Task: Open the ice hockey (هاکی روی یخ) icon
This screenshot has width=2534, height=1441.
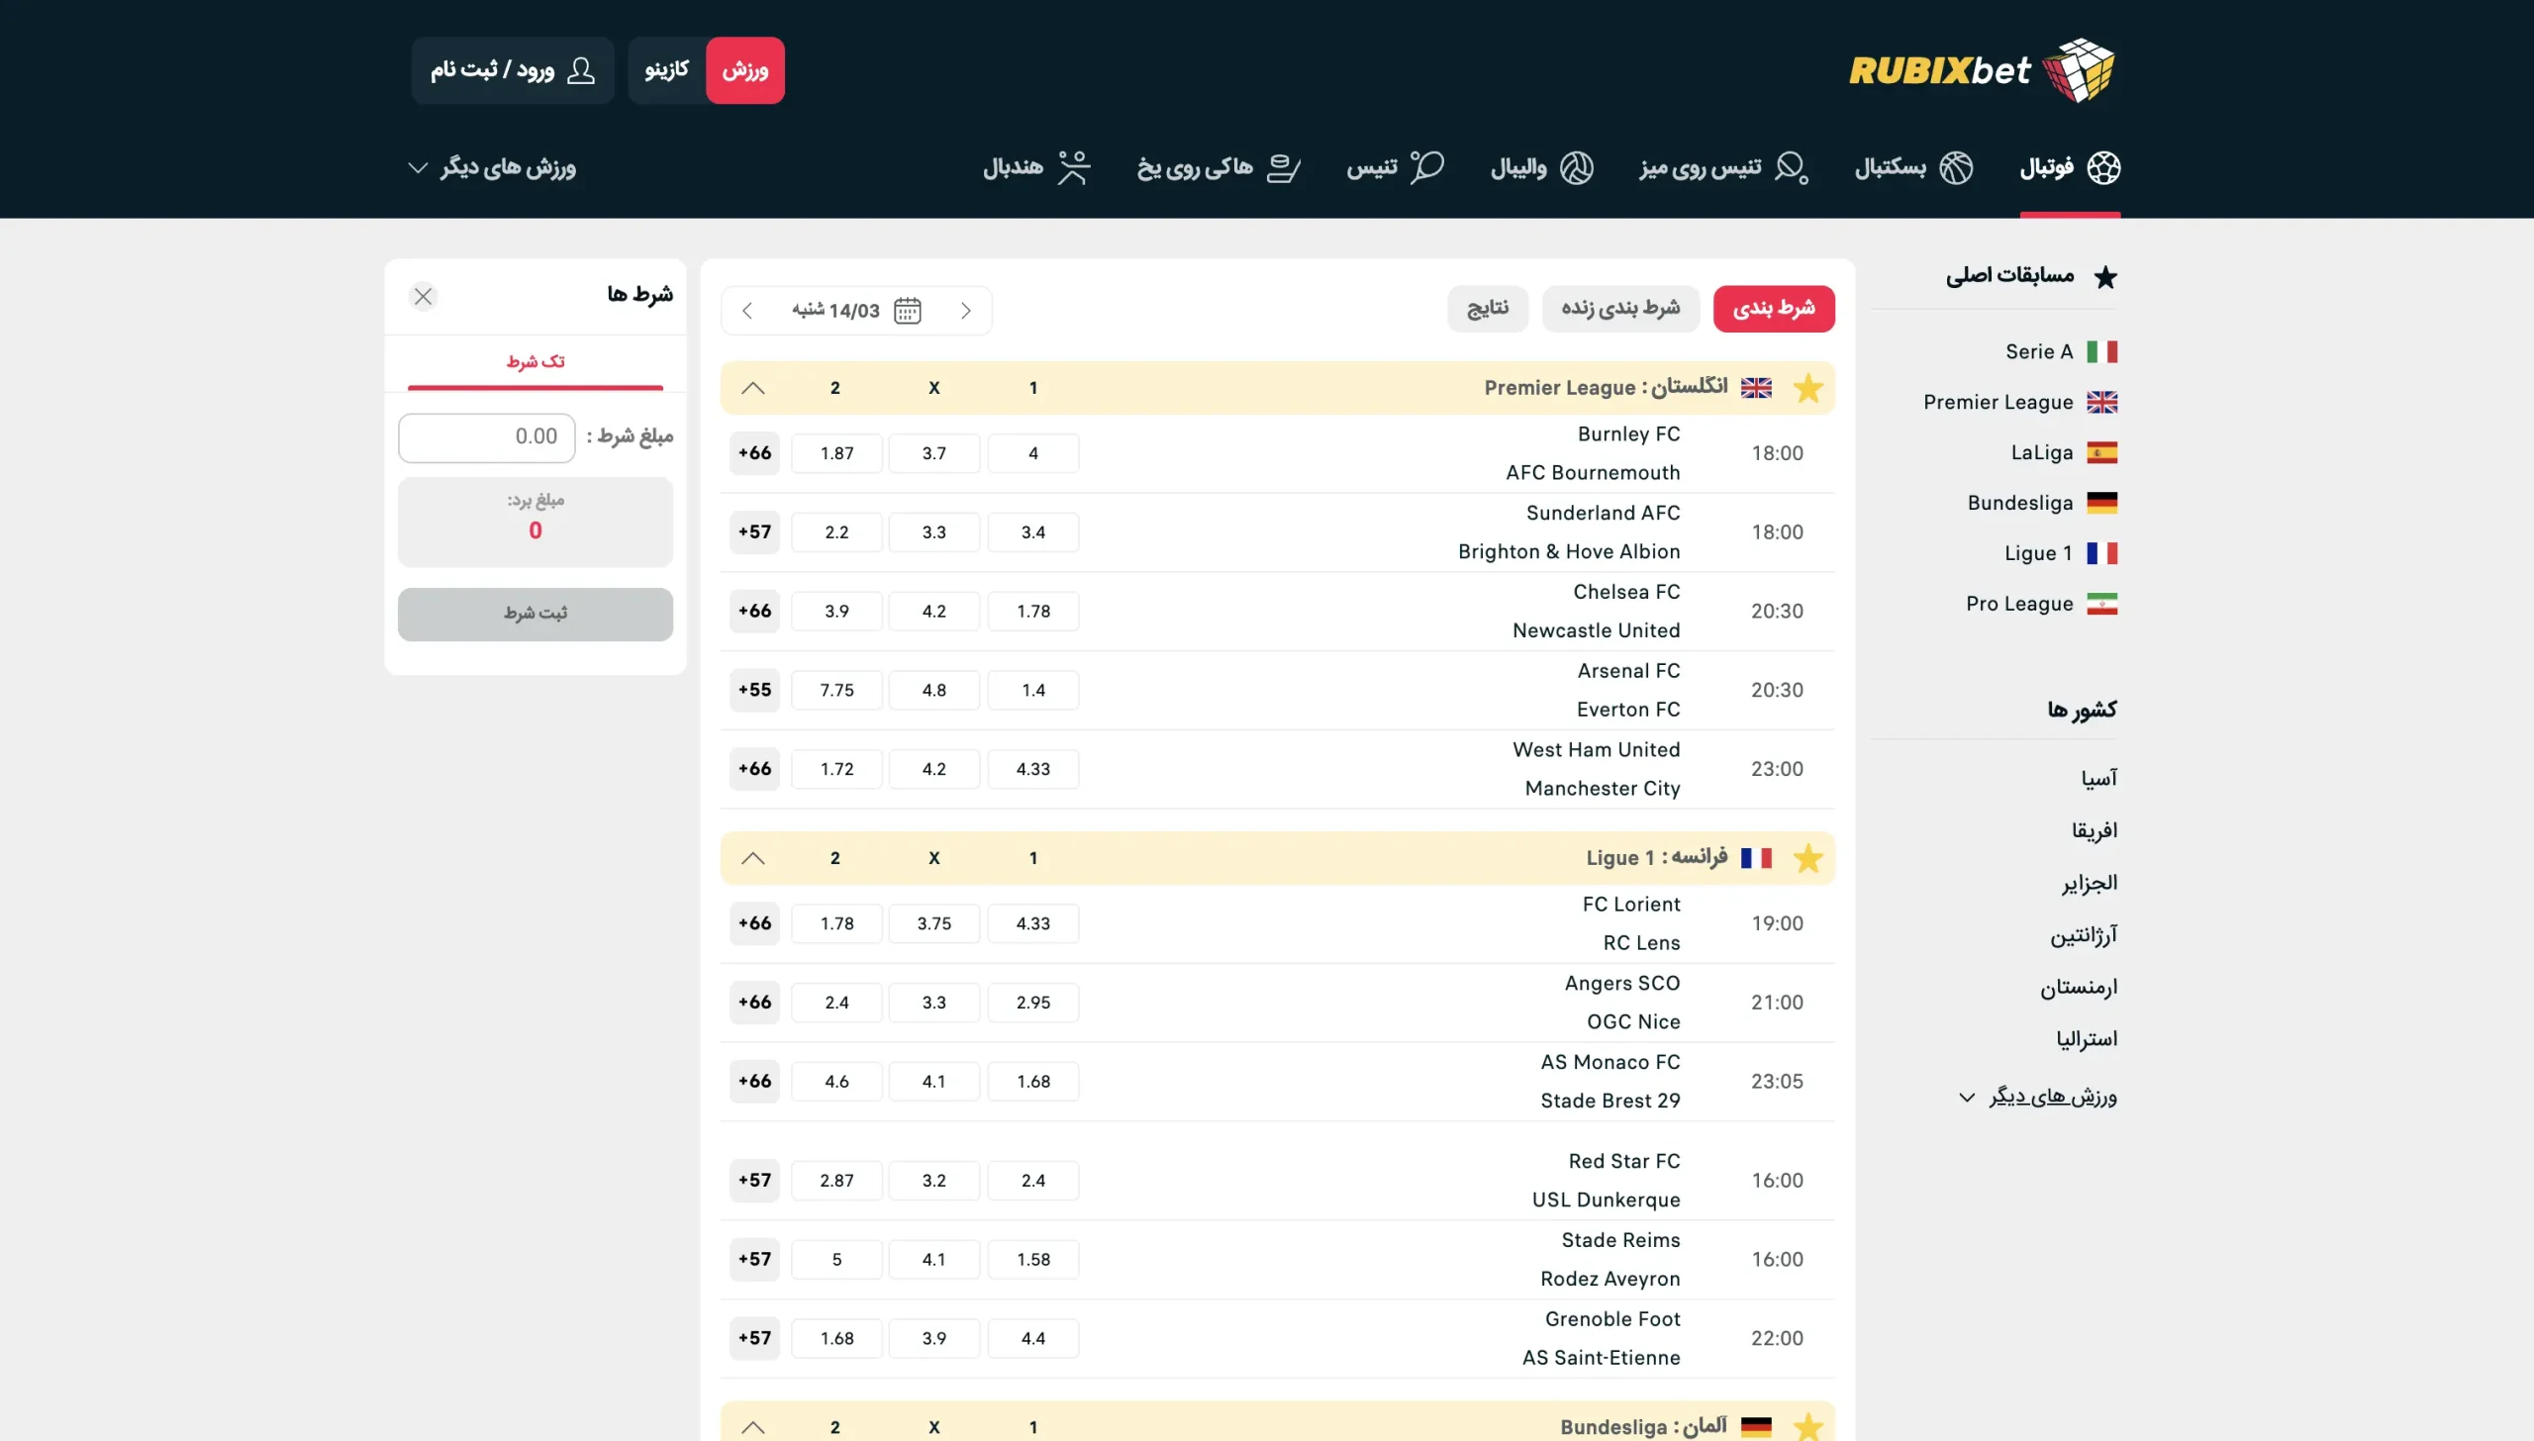Action: (1284, 168)
